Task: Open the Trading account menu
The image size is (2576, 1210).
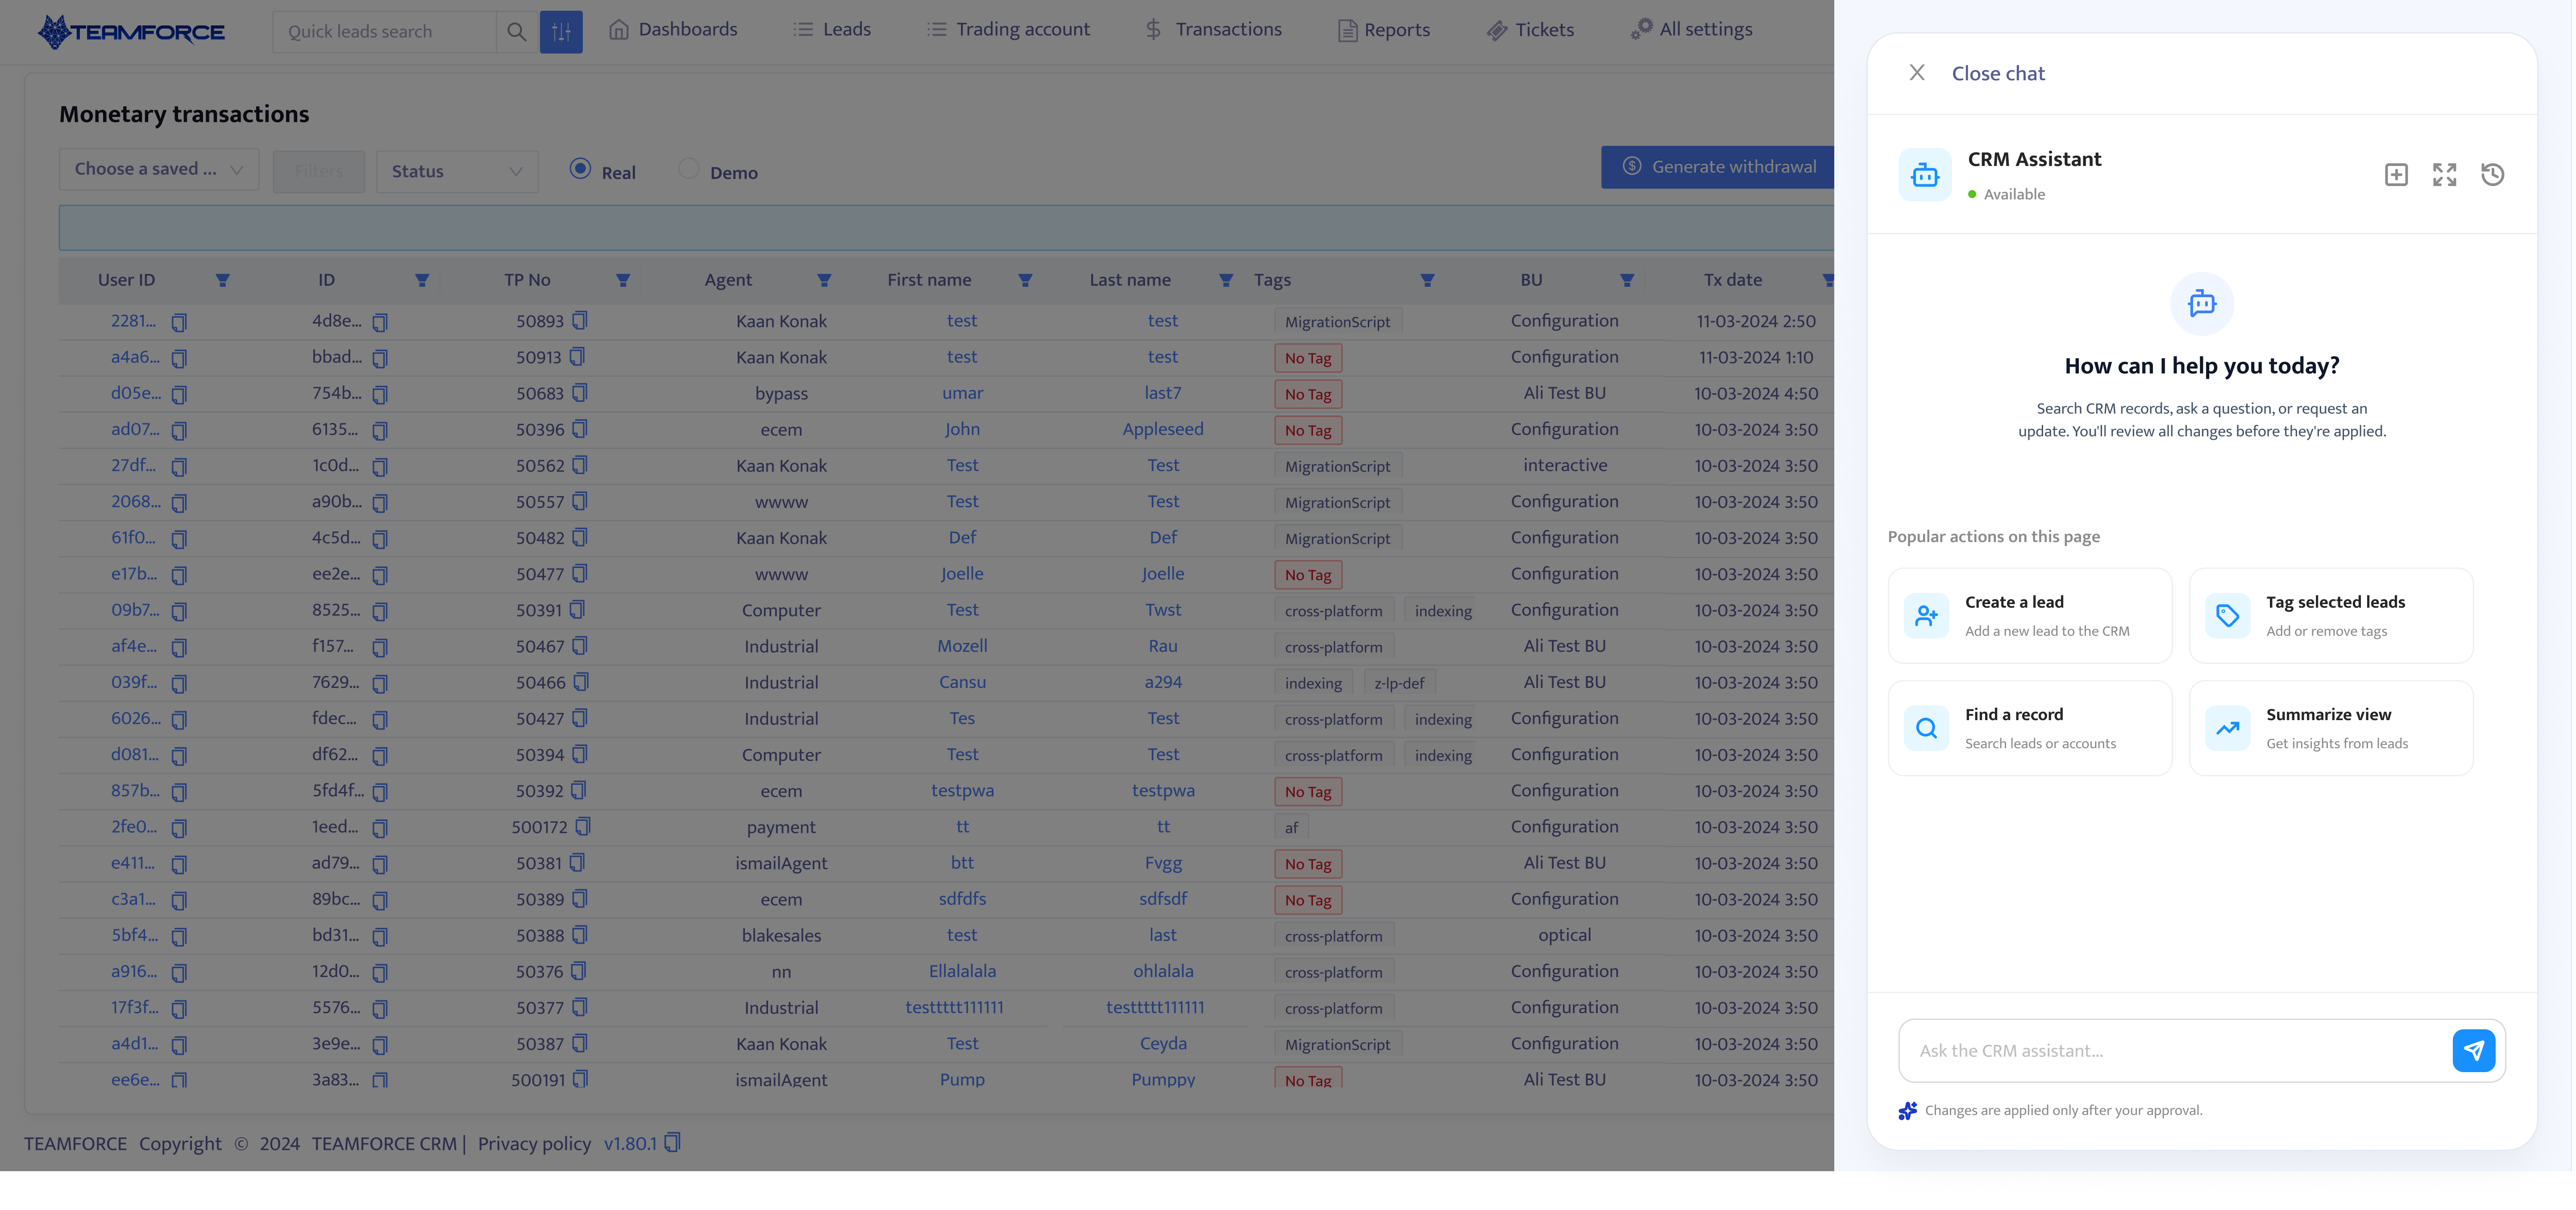Action: [x=1008, y=30]
